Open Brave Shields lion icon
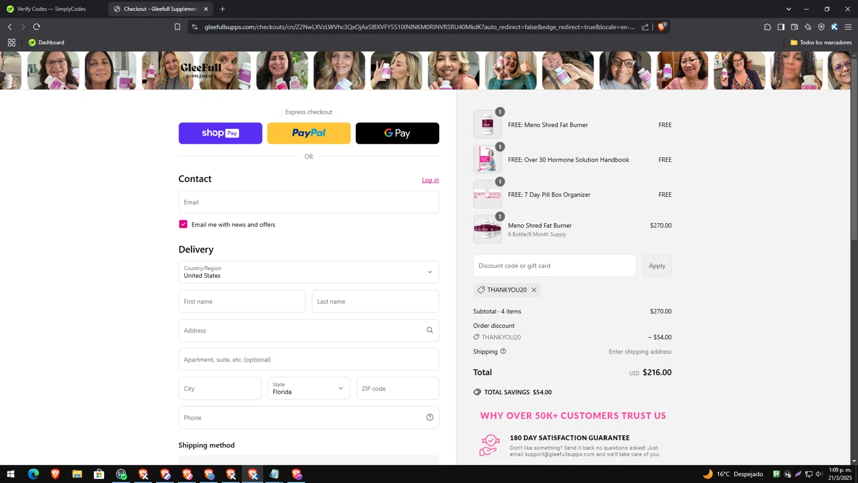This screenshot has width=858, height=483. pyautogui.click(x=662, y=26)
